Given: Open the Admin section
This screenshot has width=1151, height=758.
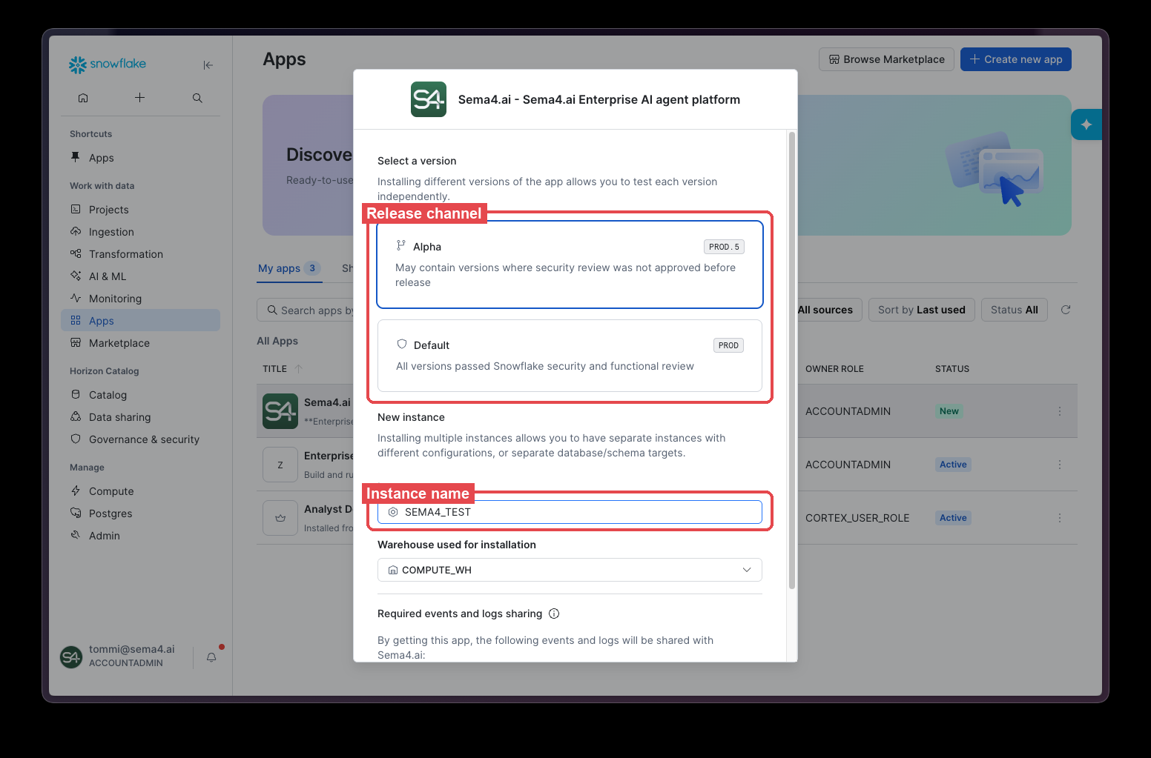Looking at the screenshot, I should 140,536.
